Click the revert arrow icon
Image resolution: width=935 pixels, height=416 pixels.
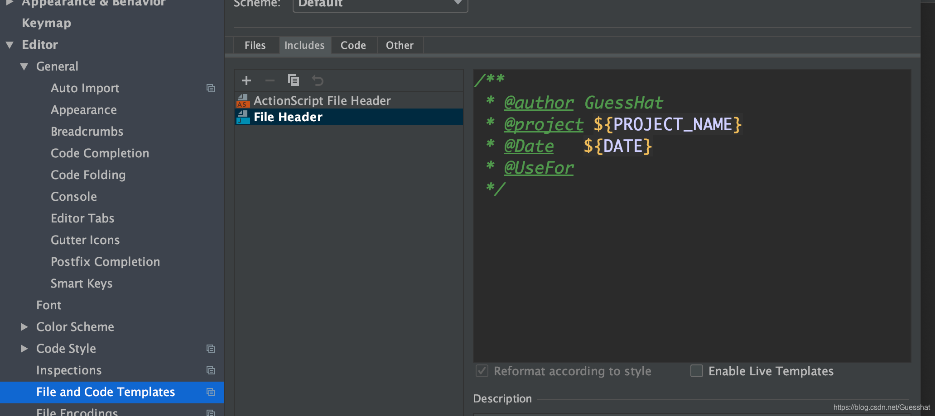tap(318, 80)
